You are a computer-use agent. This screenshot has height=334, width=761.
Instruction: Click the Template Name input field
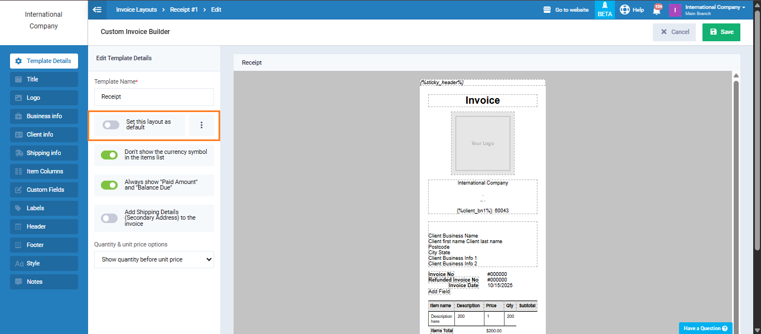tap(154, 96)
